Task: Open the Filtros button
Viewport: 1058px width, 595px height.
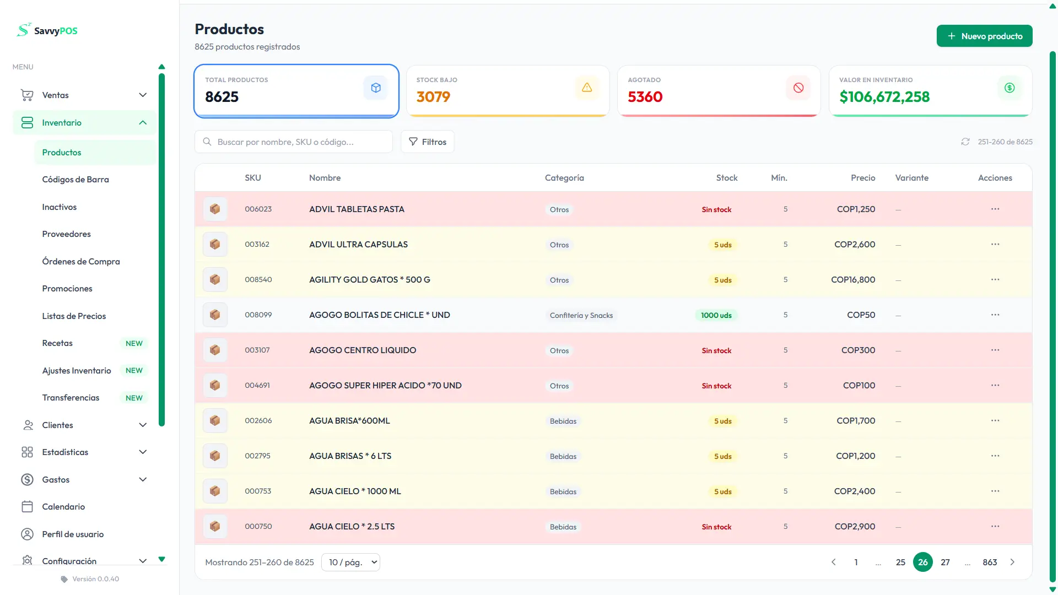Action: pyautogui.click(x=427, y=142)
